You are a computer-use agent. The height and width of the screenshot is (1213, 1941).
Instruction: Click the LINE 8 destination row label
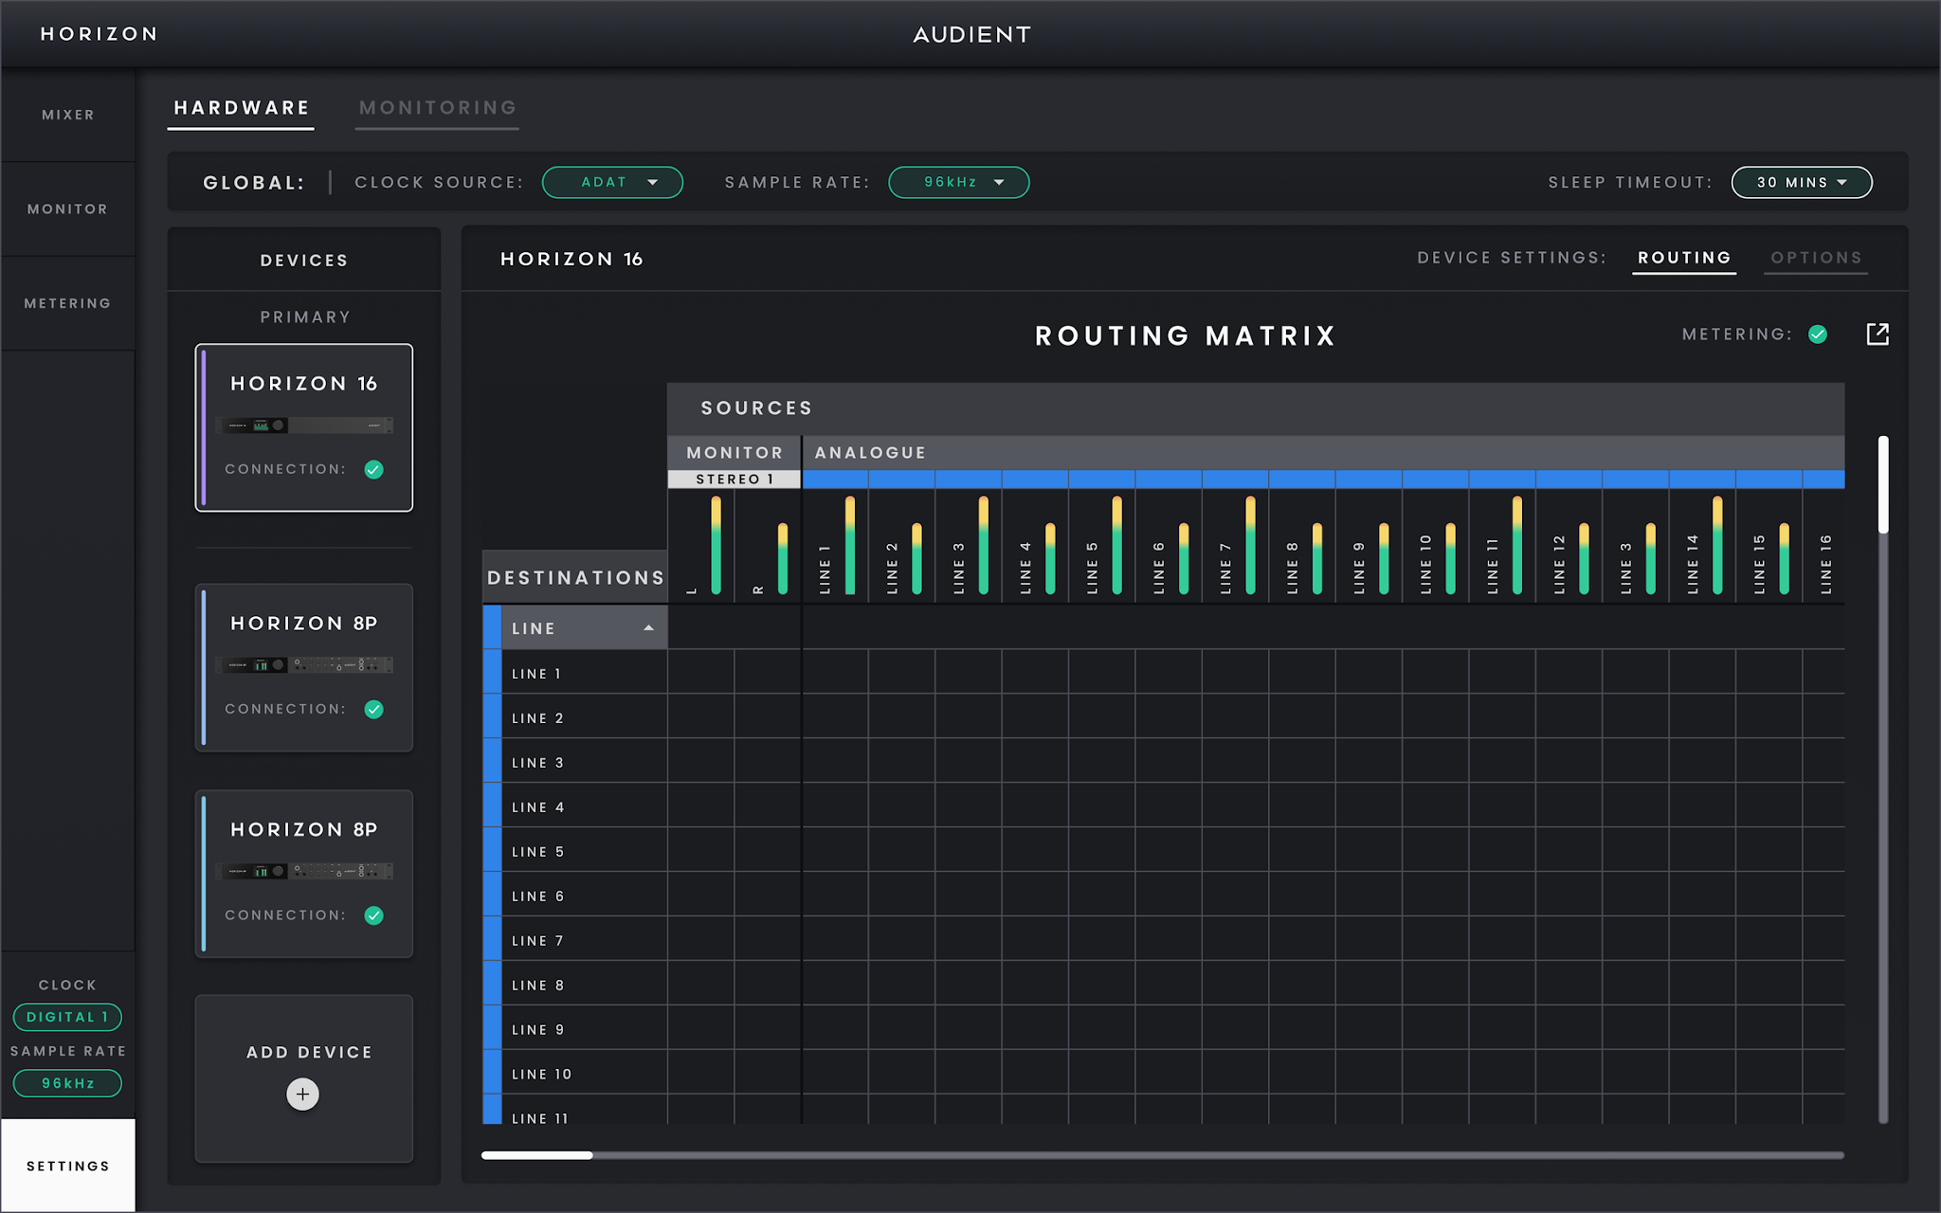point(537,986)
